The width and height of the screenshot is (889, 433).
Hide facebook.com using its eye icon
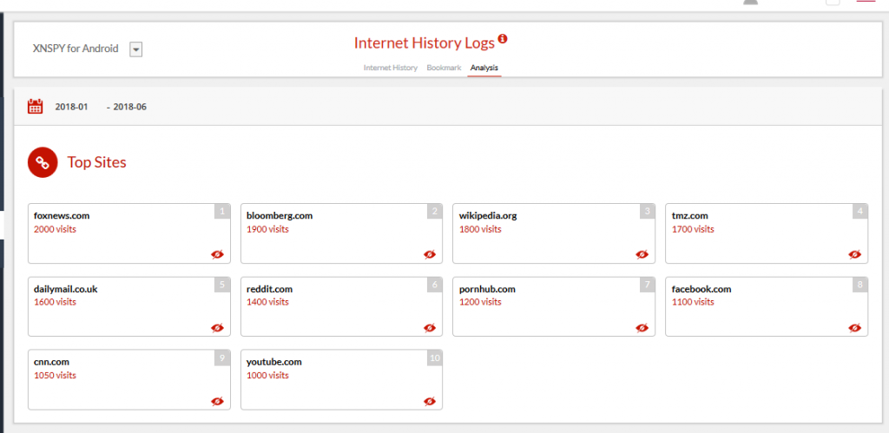[x=854, y=328]
